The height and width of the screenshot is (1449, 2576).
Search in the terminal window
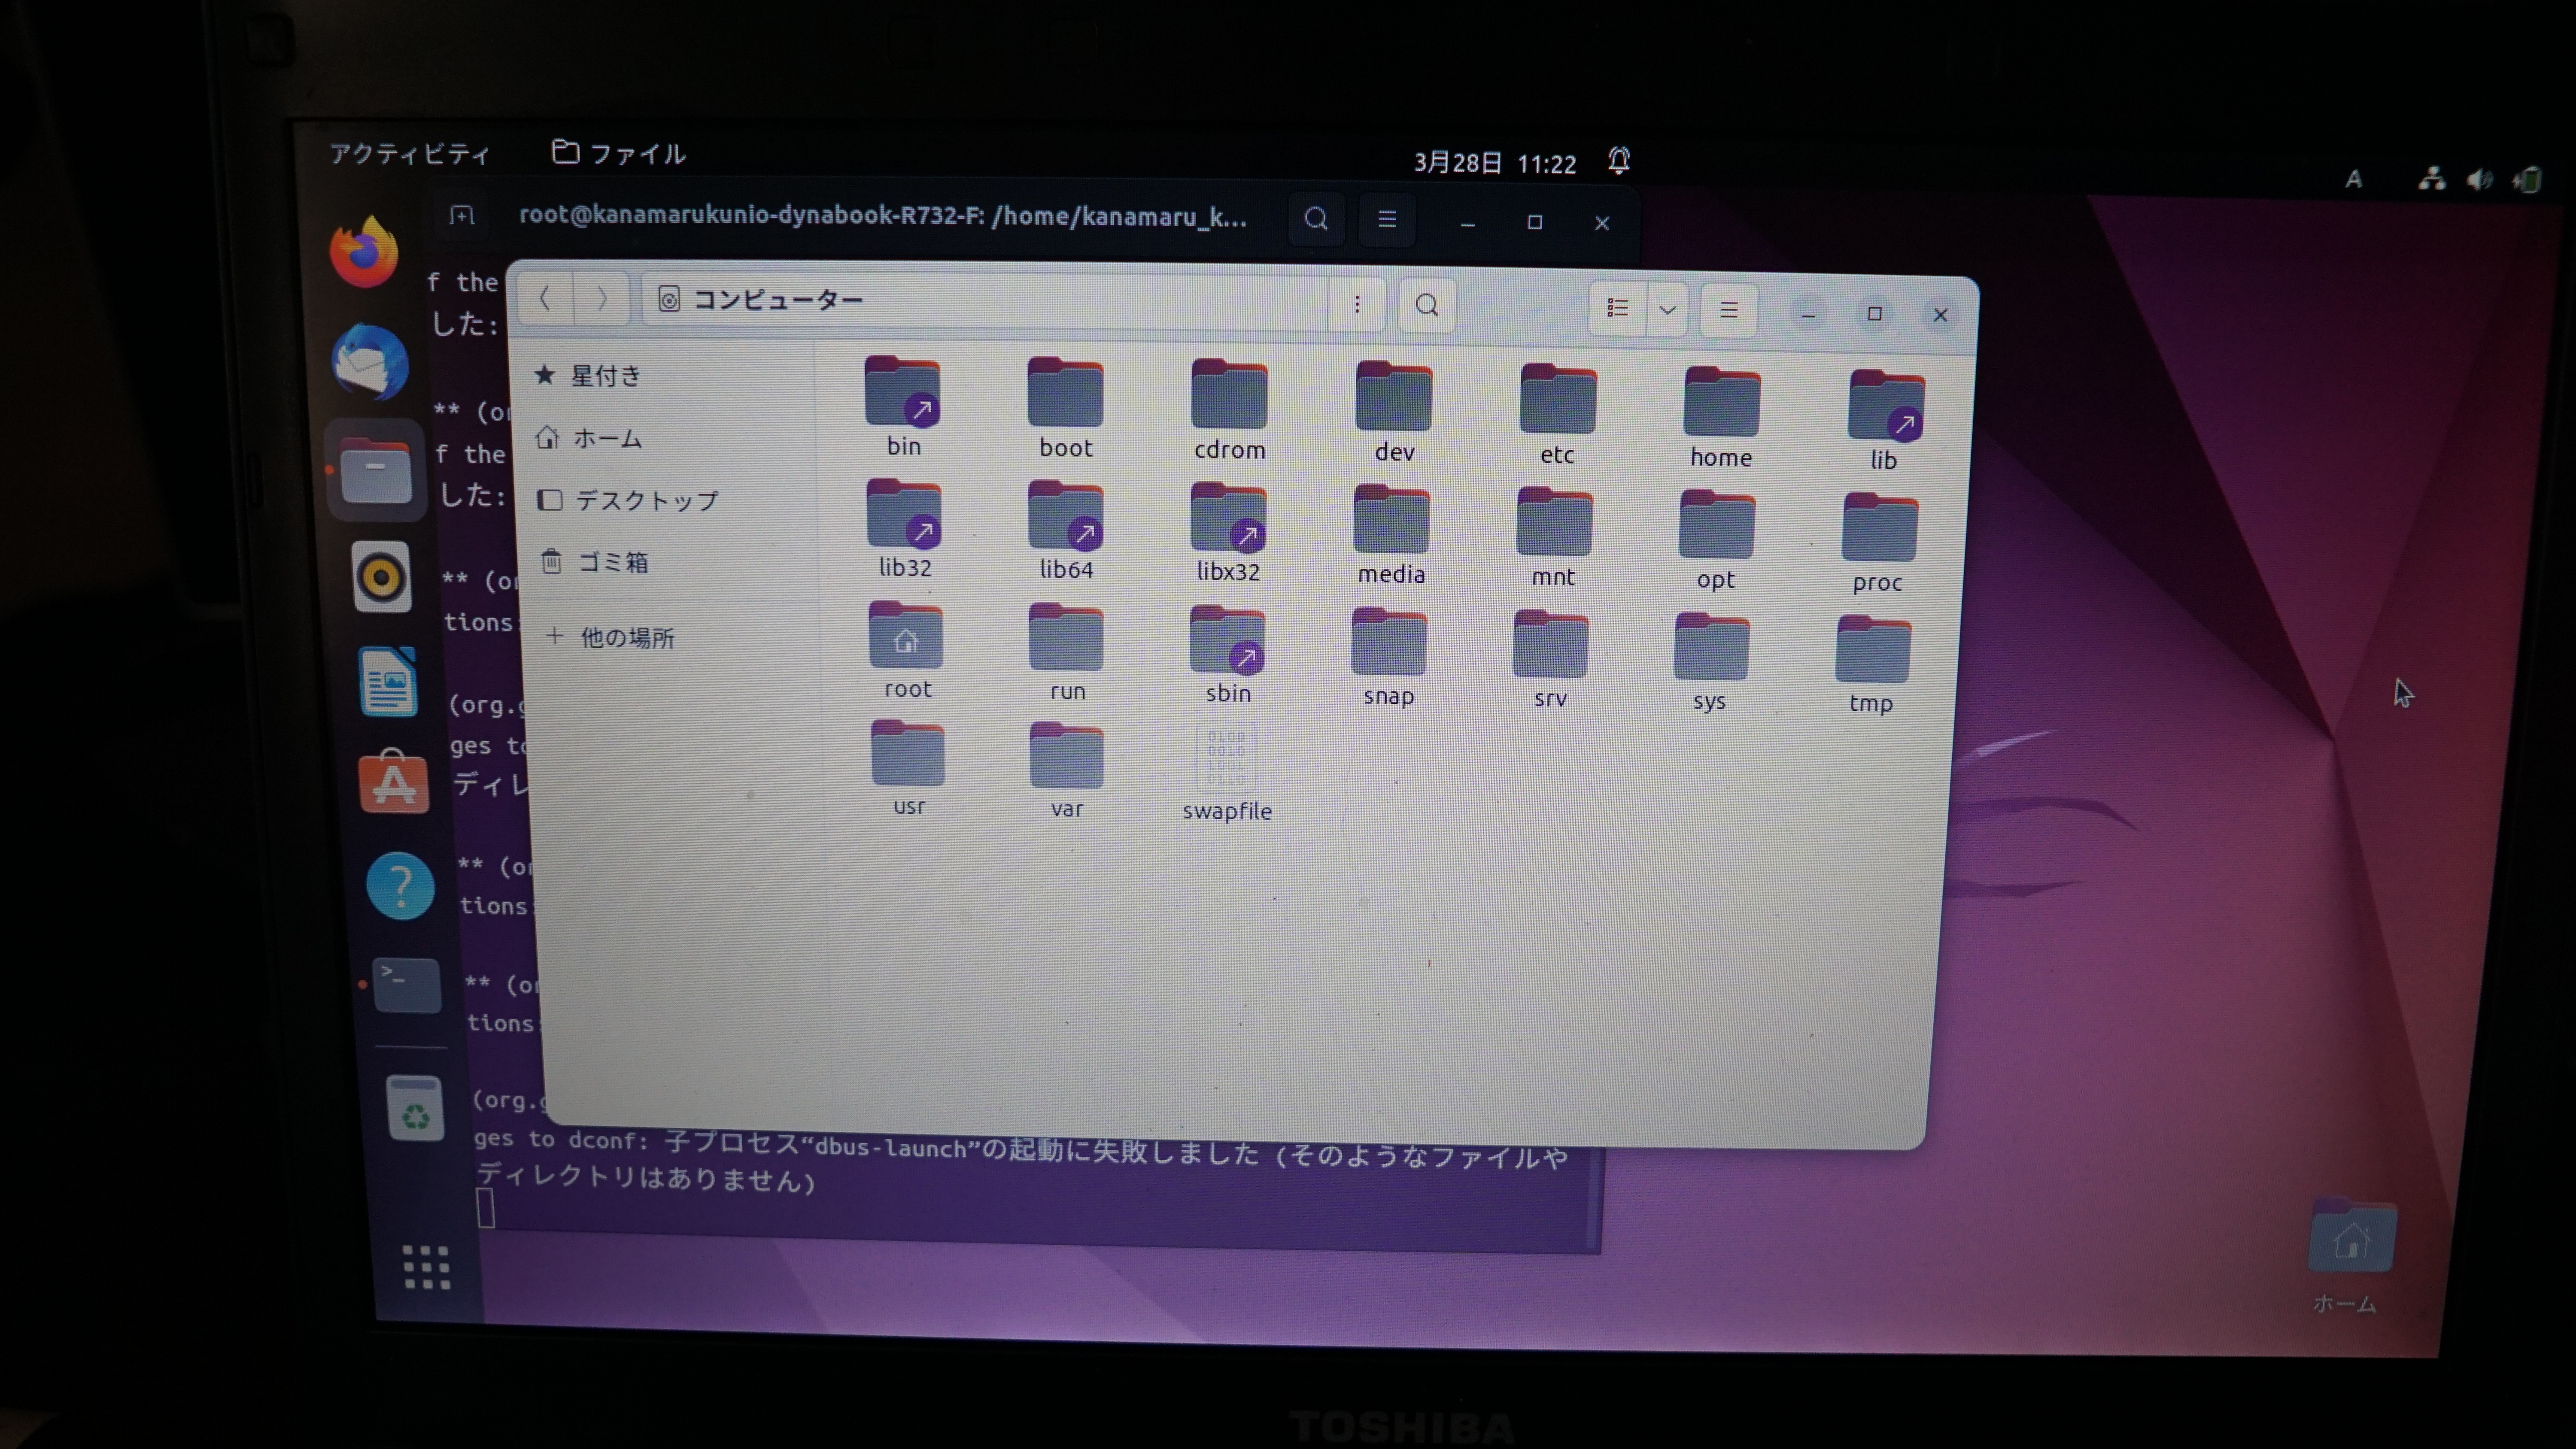click(x=1316, y=219)
